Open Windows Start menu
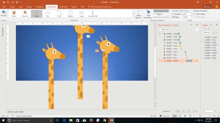The height and width of the screenshot is (123, 220). [x=3, y=120]
